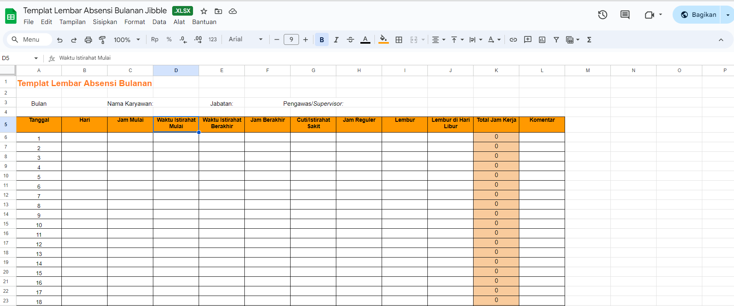Open Bagikan dropdown arrow
Screen dimensions: 734x306
728,15
